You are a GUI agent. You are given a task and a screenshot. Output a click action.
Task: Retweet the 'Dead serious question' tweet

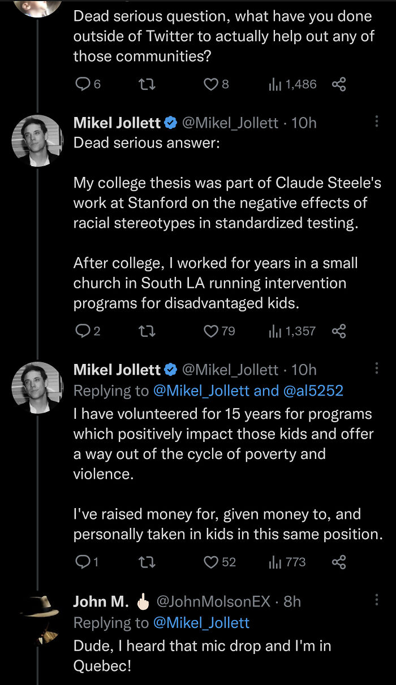(147, 85)
